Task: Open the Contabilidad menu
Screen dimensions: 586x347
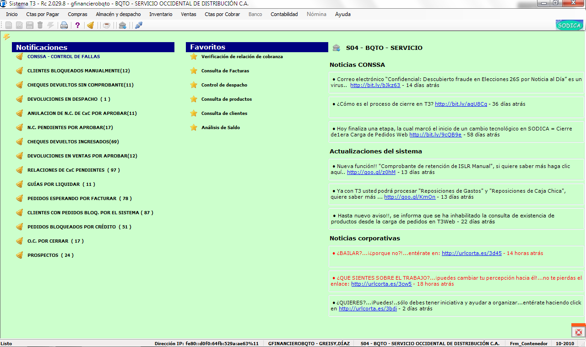Action: [284, 14]
